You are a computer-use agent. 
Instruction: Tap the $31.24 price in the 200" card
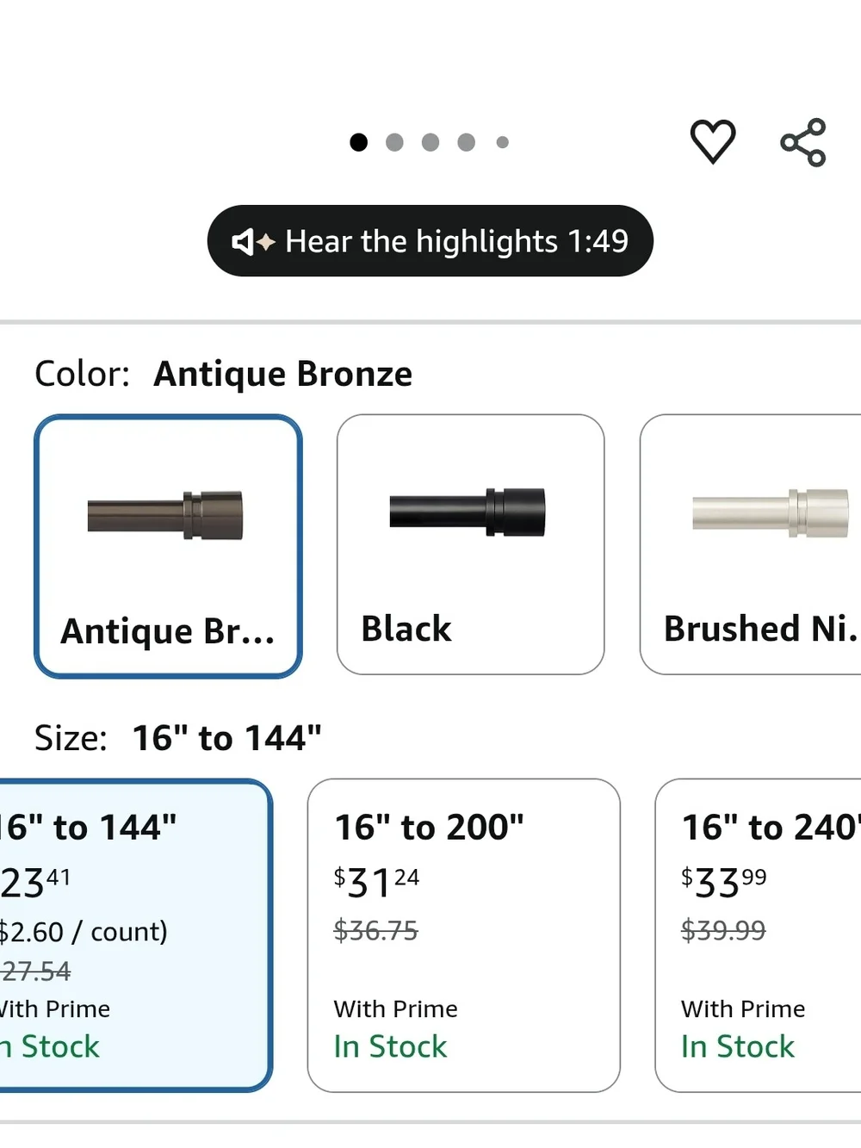tap(376, 882)
